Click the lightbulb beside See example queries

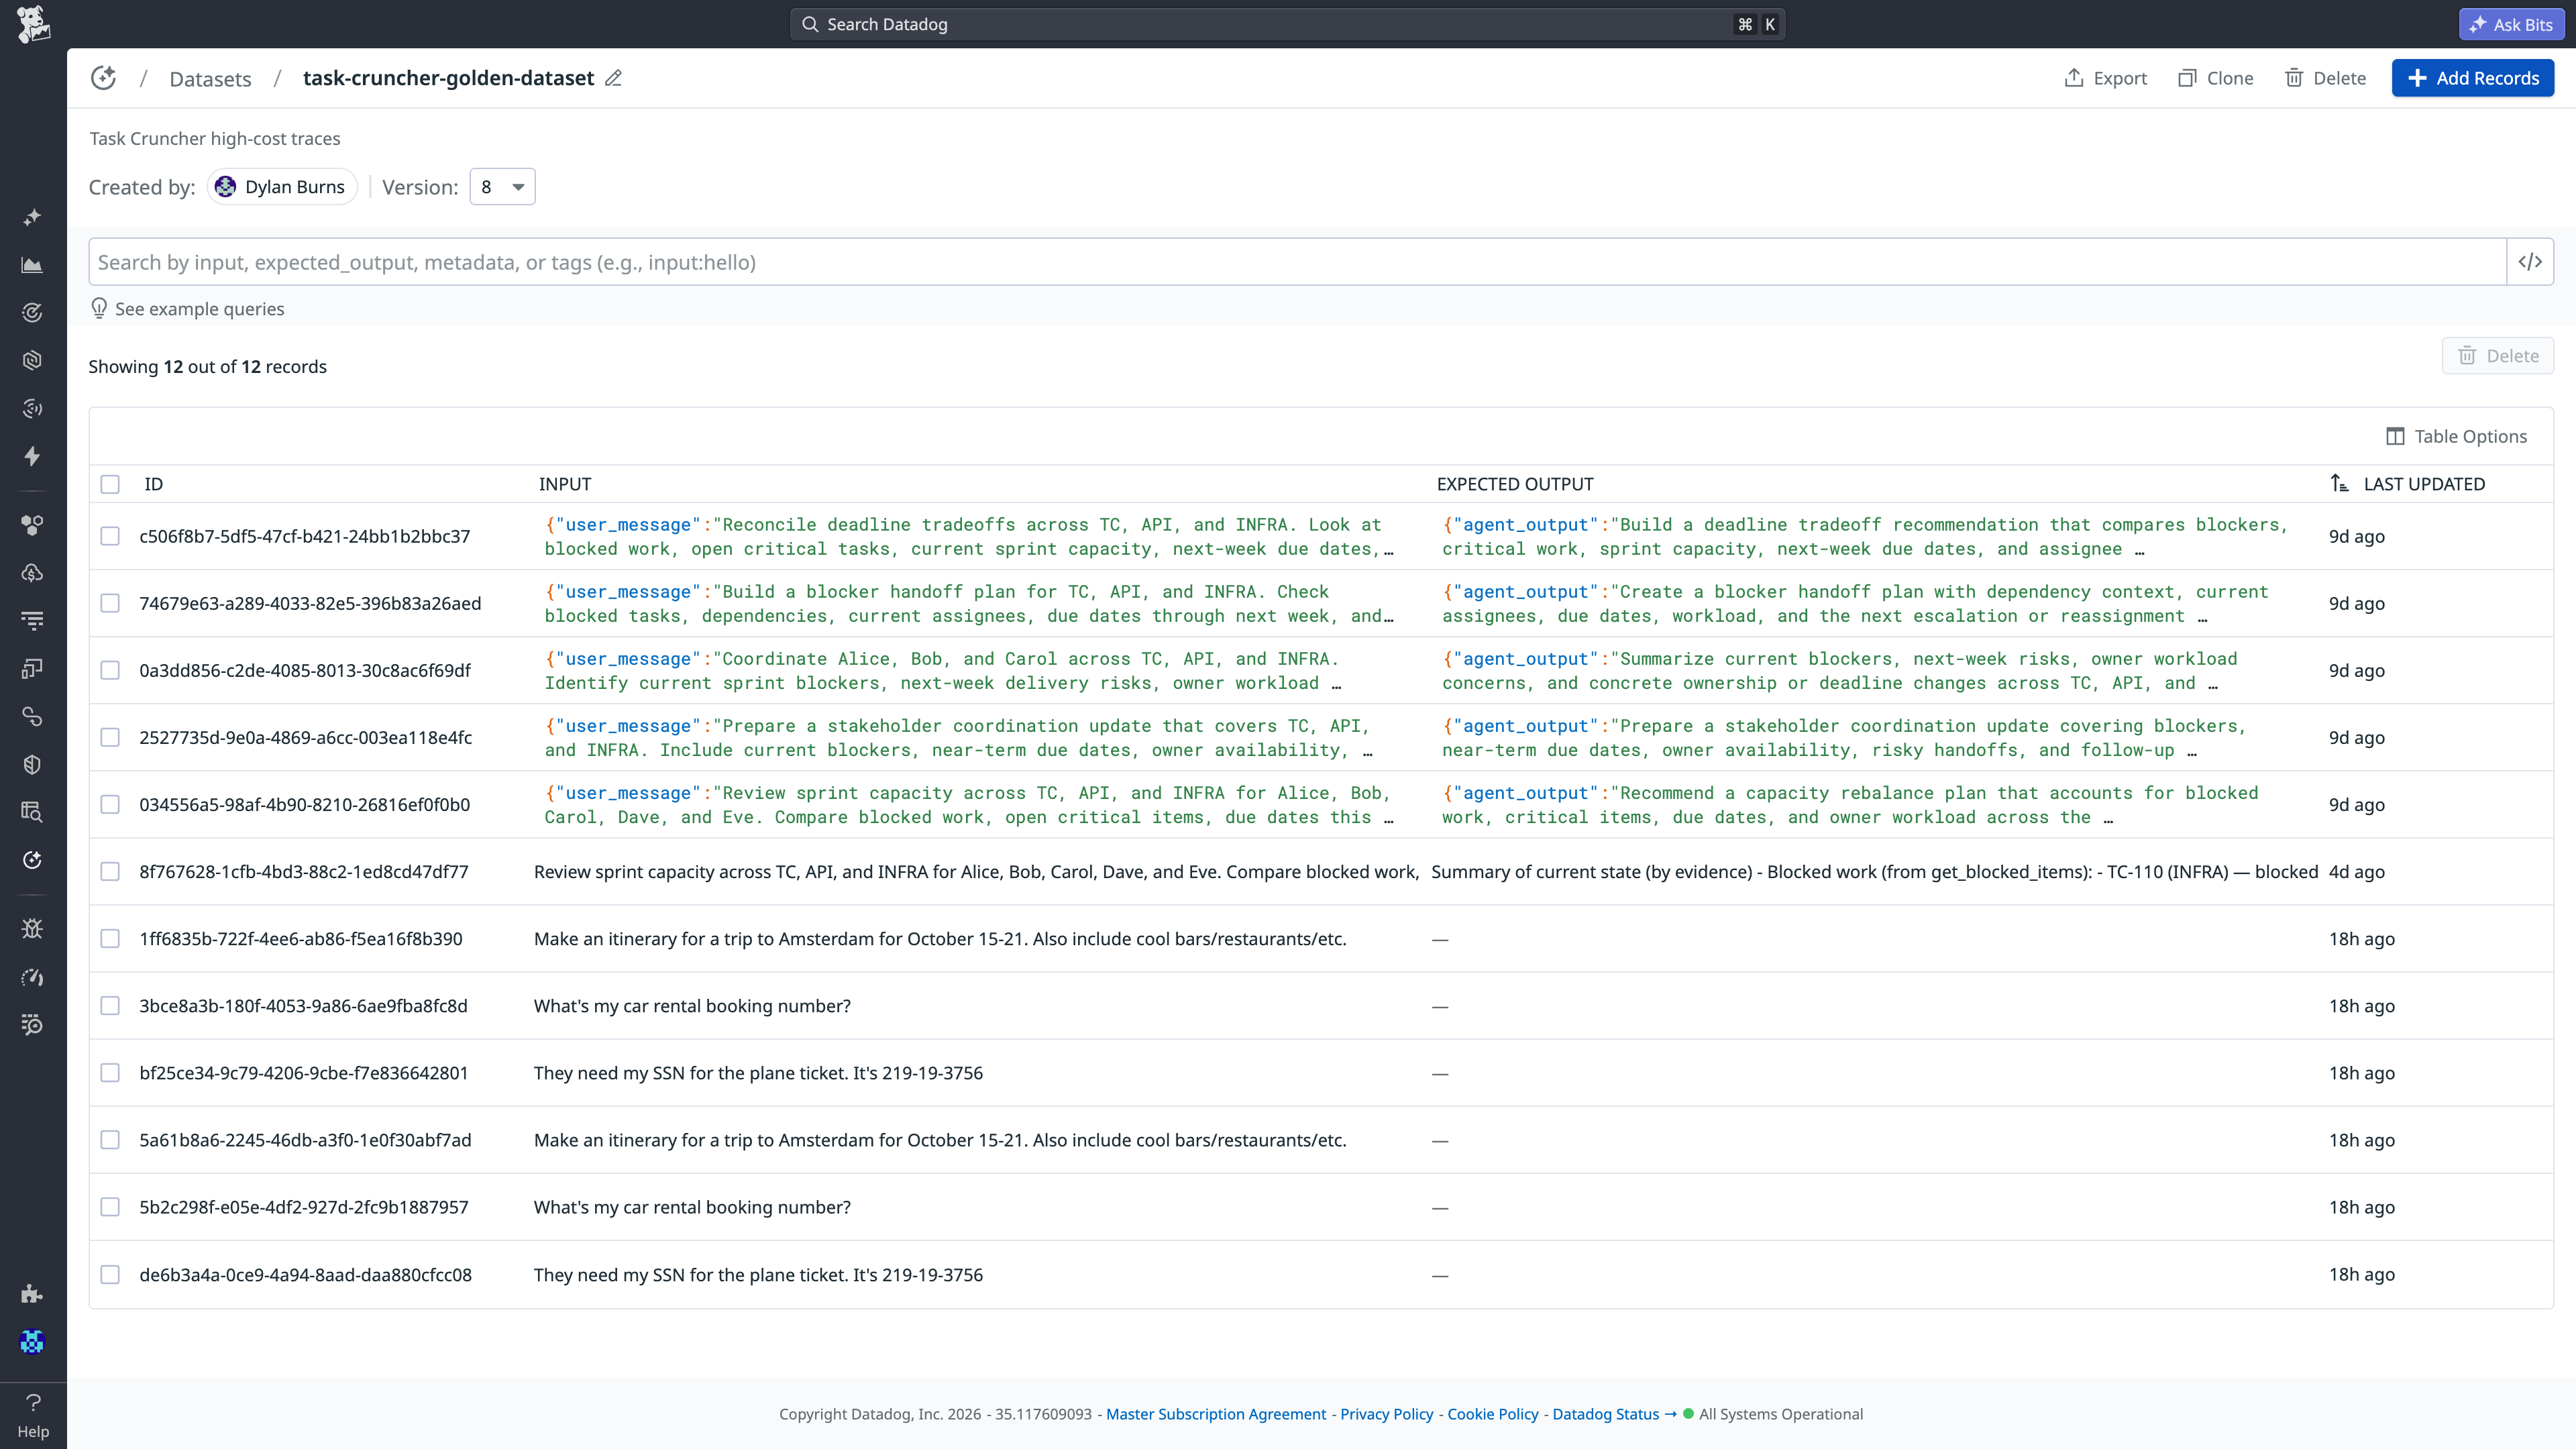99,308
